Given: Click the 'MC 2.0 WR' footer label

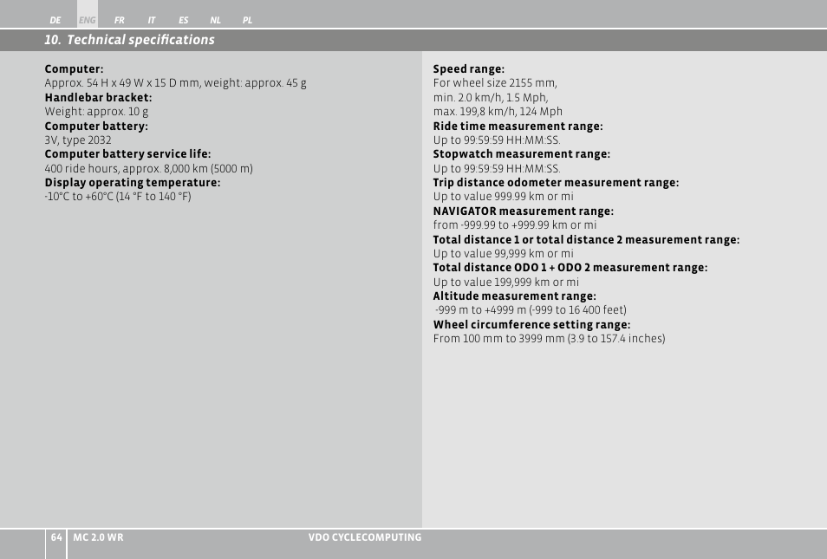Looking at the screenshot, I should pos(98,537).
